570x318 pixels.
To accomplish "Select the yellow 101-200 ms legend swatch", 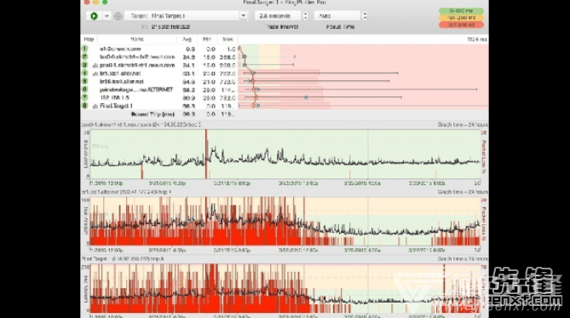I will point(461,18).
